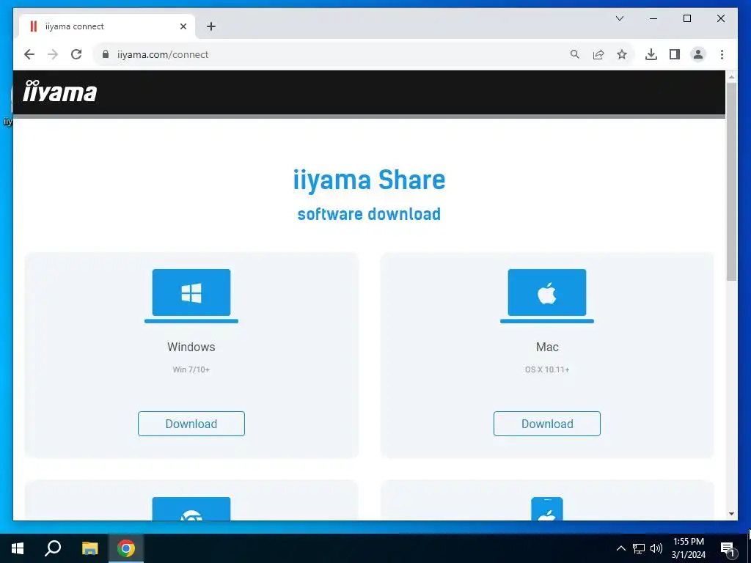Show hidden system tray icons
The image size is (751, 563).
point(620,548)
